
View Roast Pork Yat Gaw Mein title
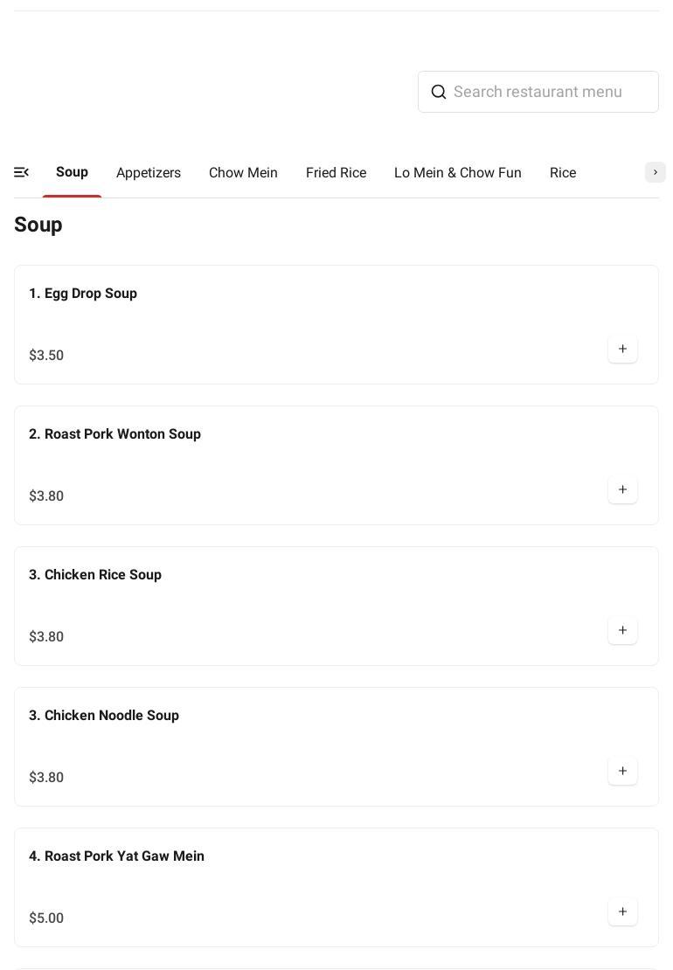pyautogui.click(x=116, y=856)
